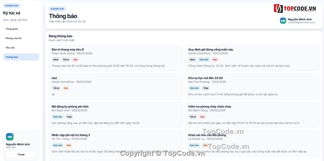324x161 pixels.
Task: Click the Ký túc xá sidebar title
Action: [12, 13]
